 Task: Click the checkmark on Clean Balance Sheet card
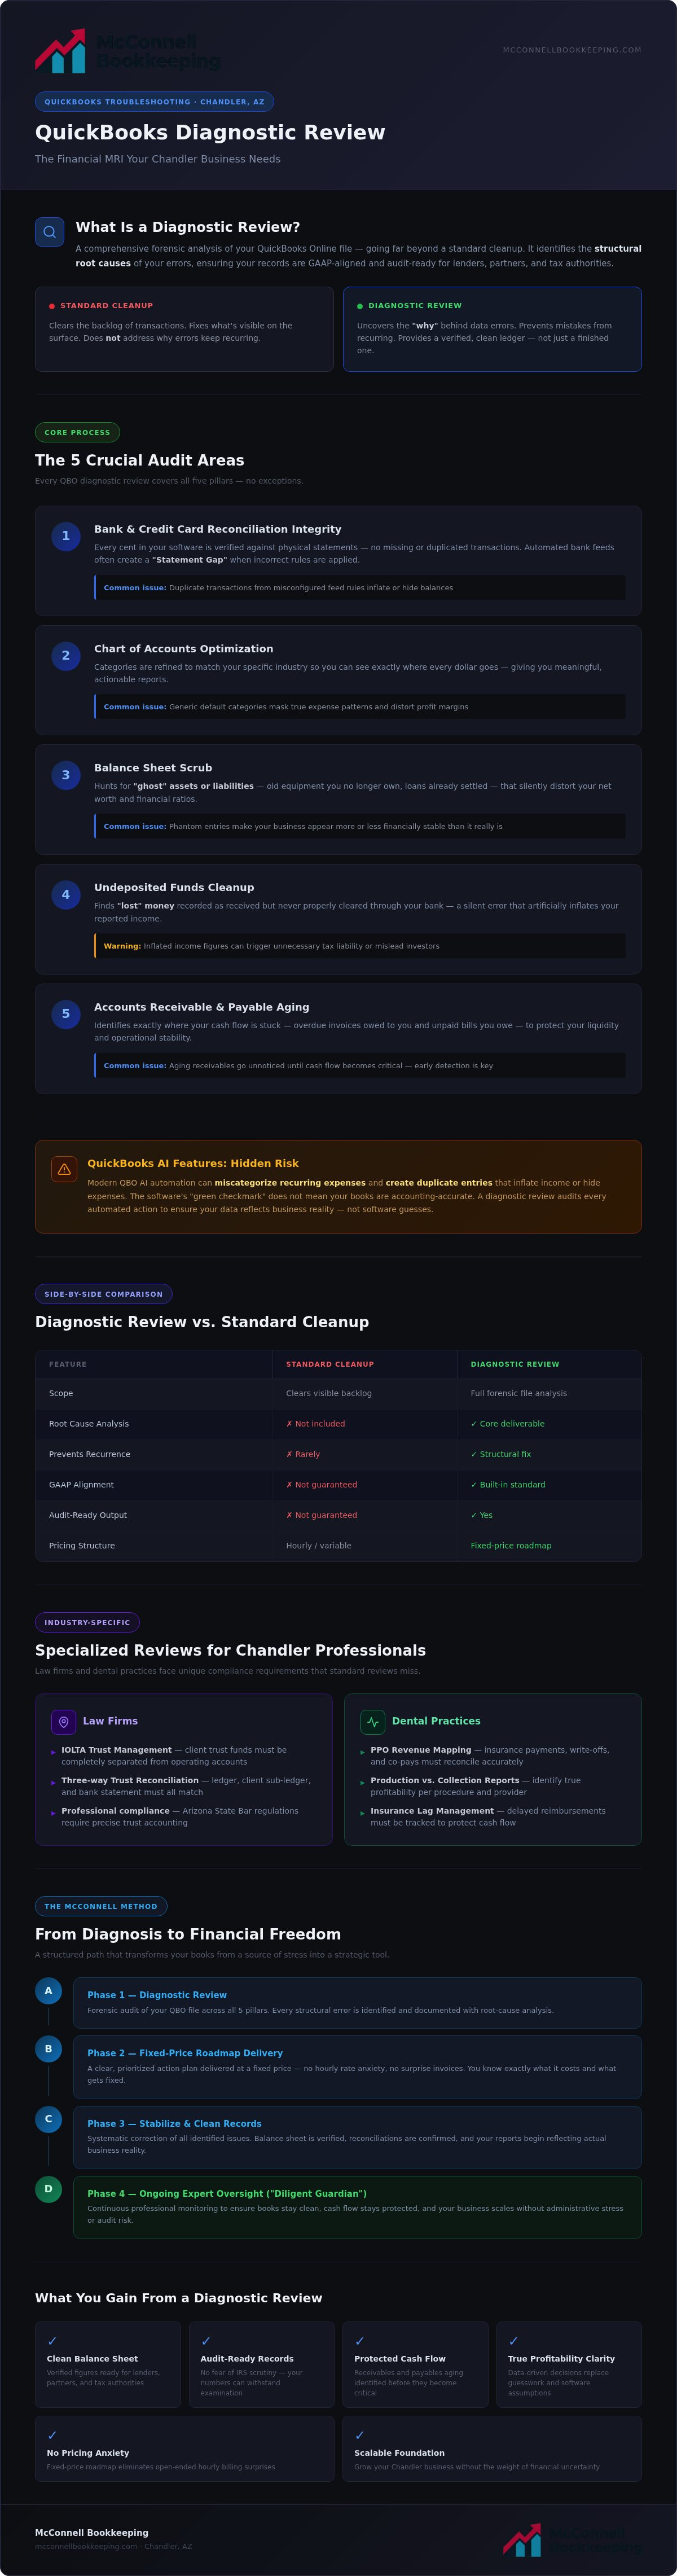[x=52, y=2341]
